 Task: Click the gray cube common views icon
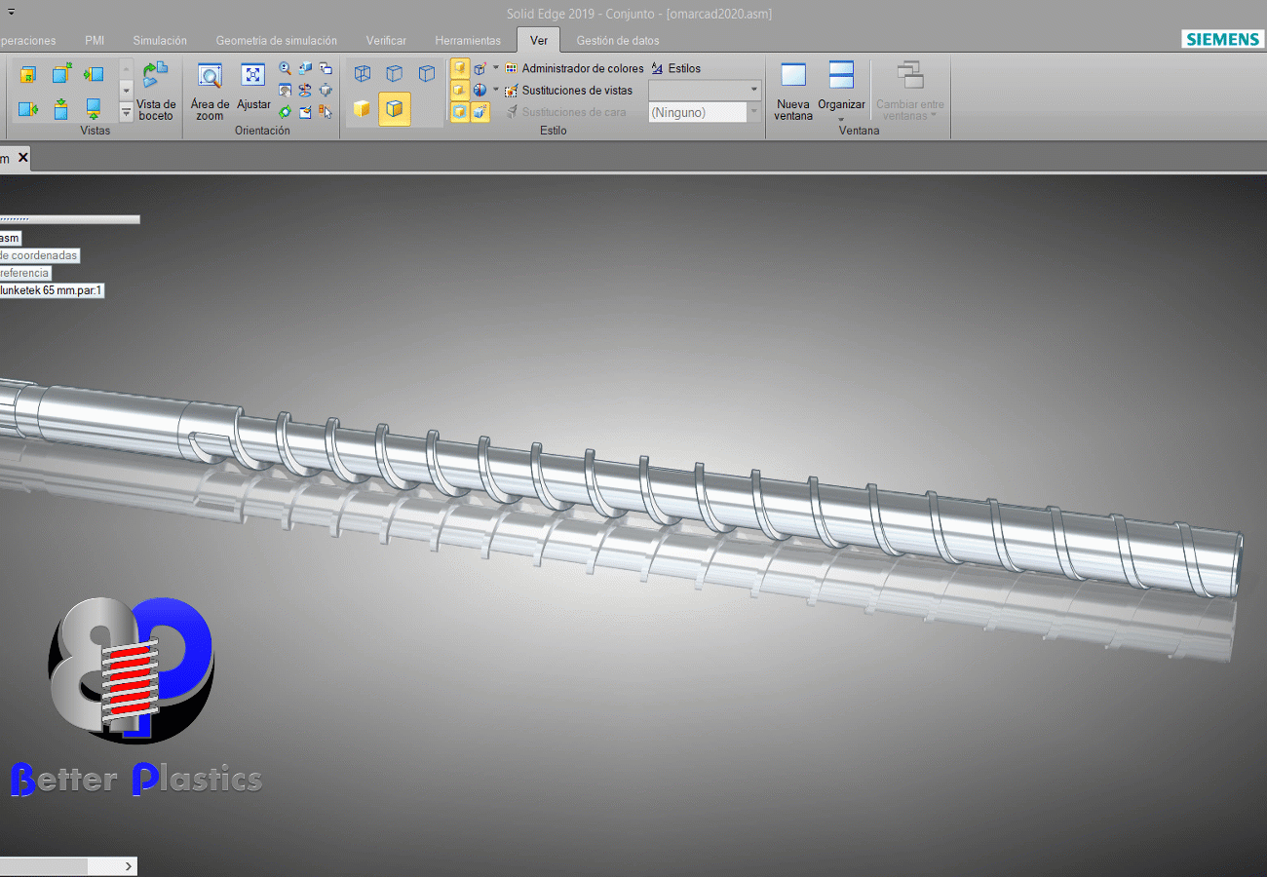point(326,90)
